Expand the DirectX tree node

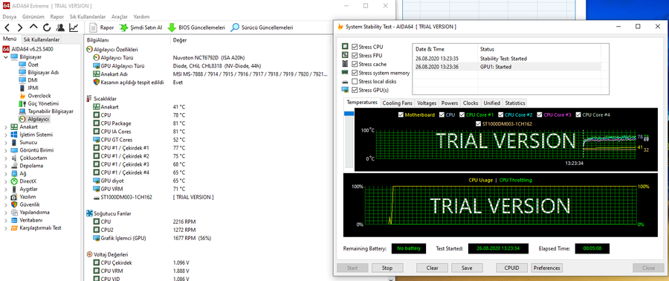pos(5,181)
